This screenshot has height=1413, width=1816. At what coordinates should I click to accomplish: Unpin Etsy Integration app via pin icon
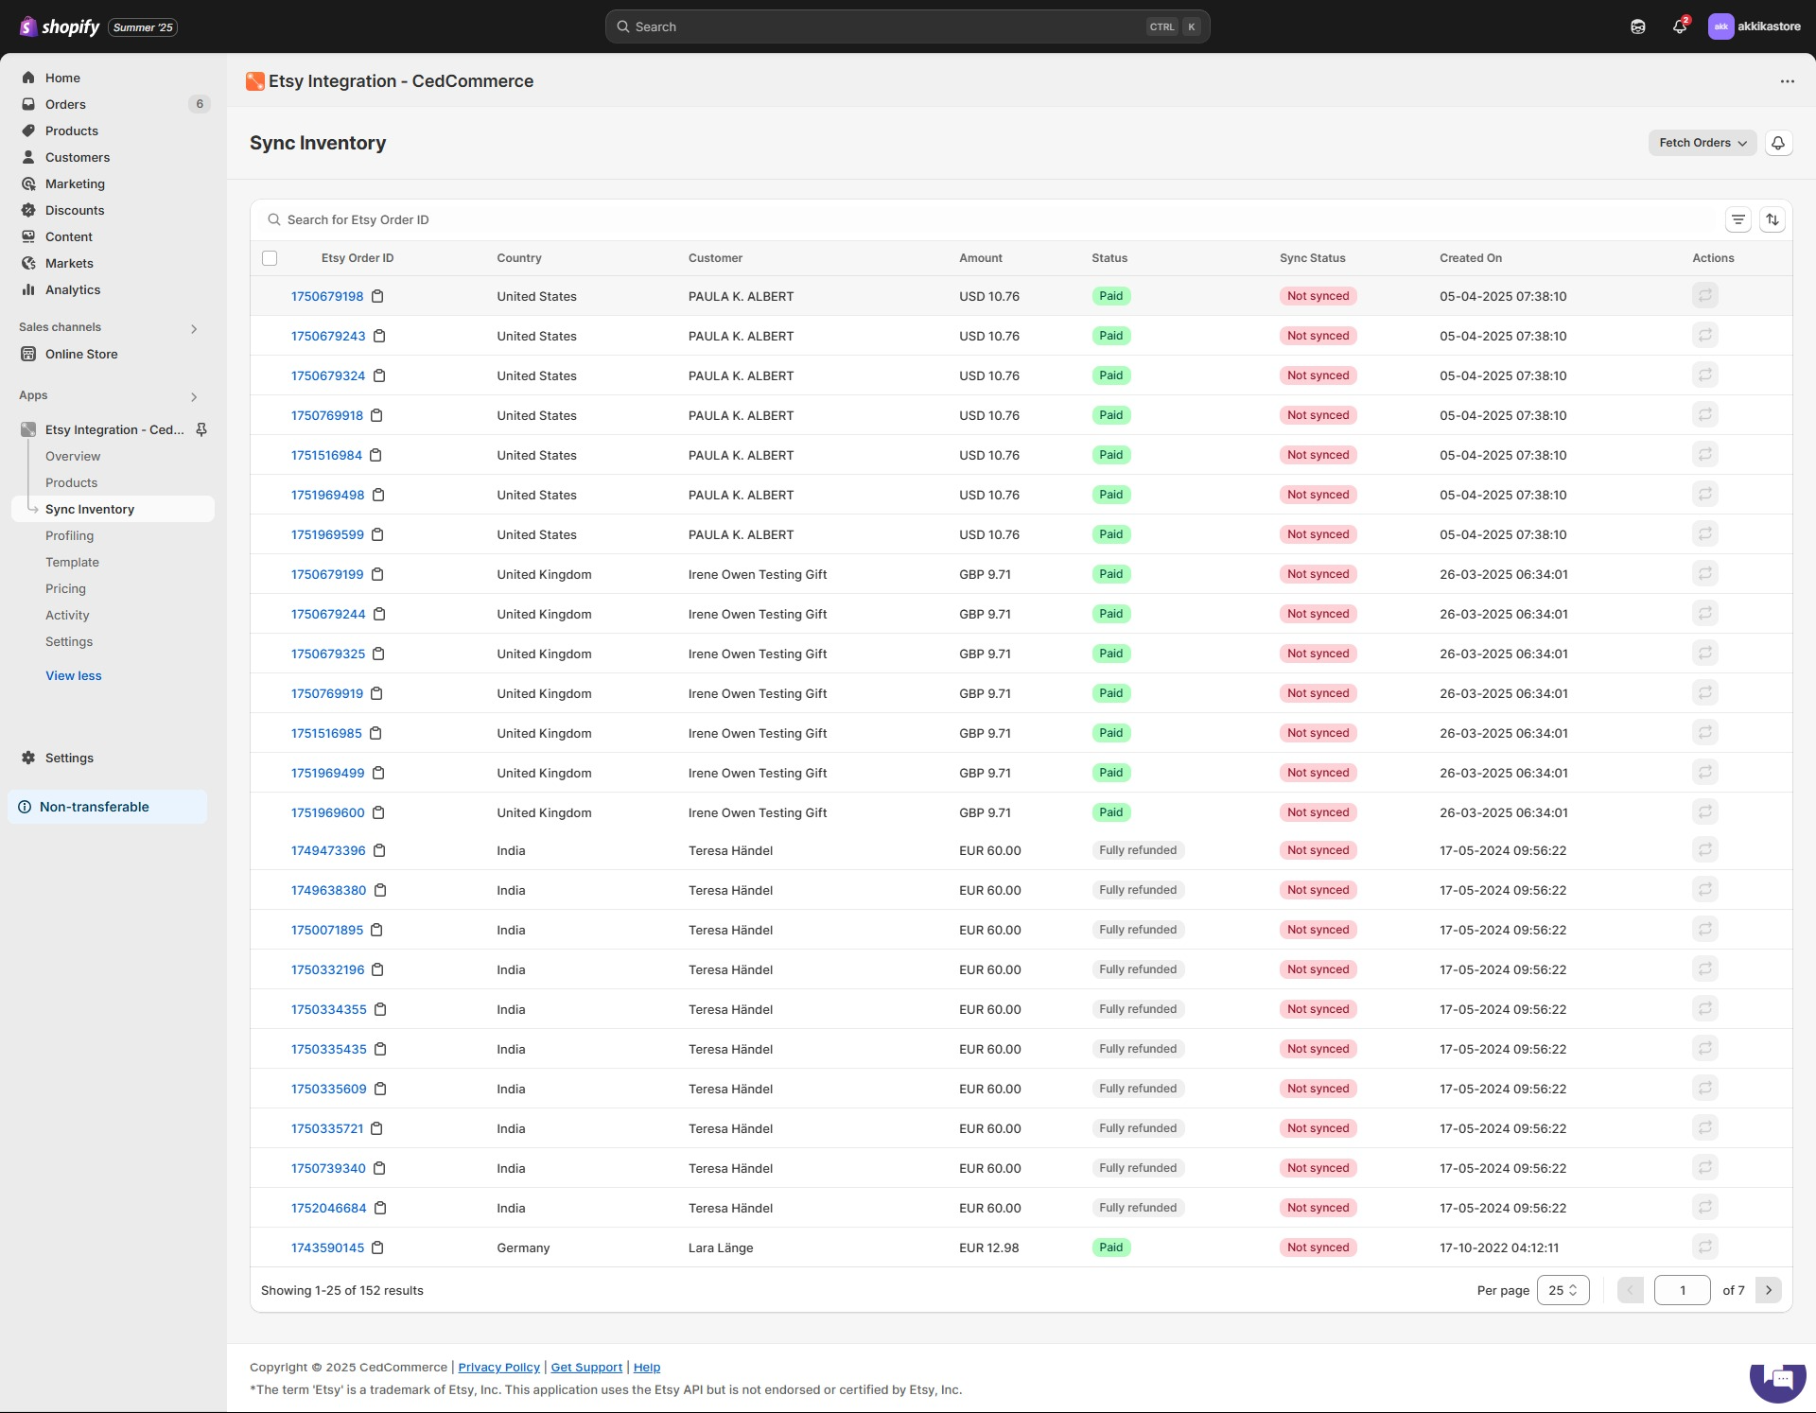tap(201, 429)
